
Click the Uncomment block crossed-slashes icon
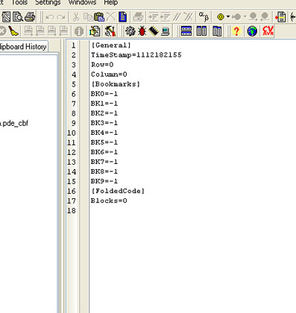pyautogui.click(x=188, y=17)
